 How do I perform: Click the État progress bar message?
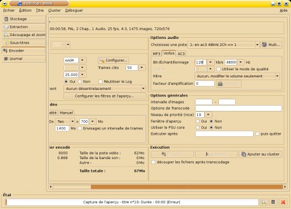pos(132,202)
